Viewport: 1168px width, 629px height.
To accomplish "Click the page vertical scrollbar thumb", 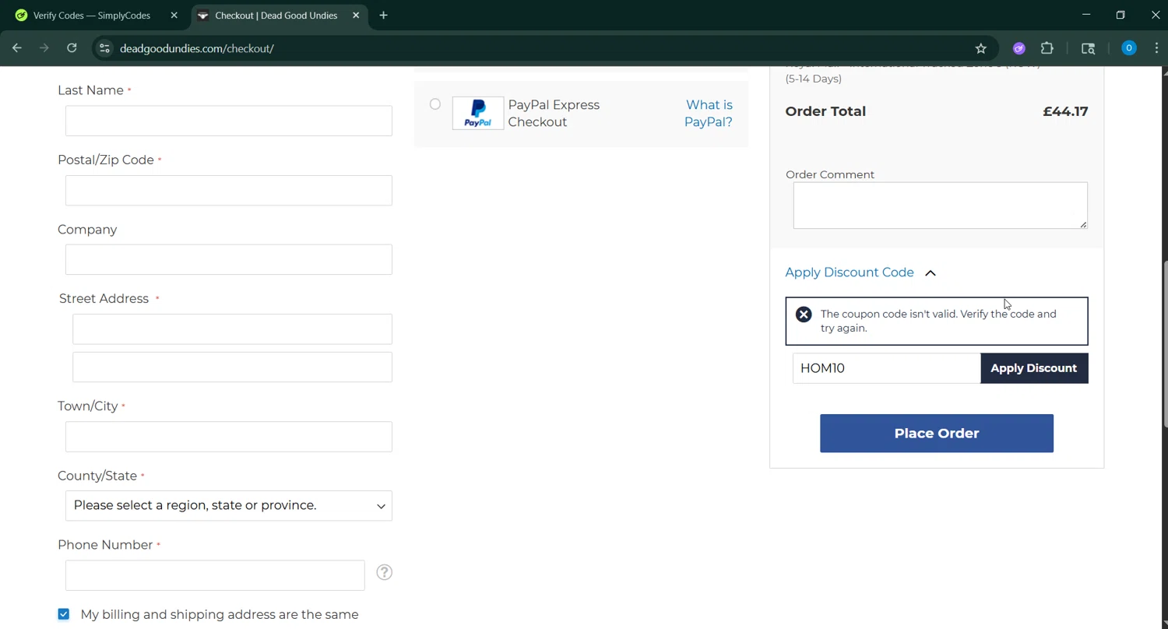I will point(1164,344).
